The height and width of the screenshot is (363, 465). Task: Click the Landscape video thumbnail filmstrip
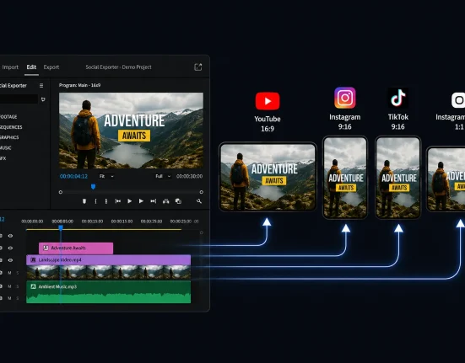109,273
